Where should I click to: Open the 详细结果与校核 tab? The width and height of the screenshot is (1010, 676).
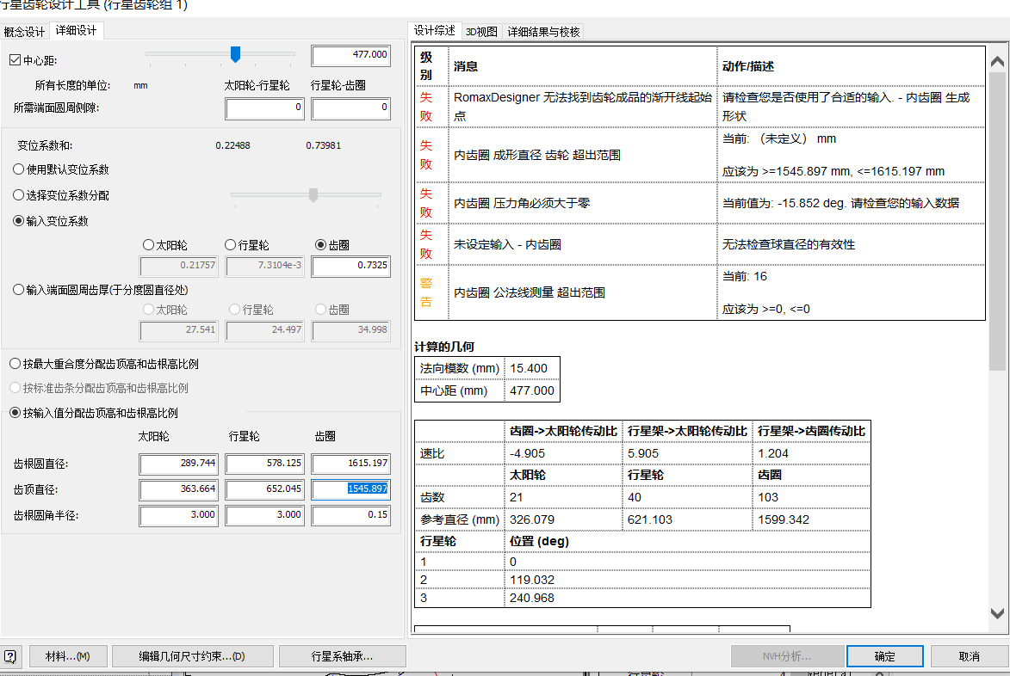coord(543,32)
